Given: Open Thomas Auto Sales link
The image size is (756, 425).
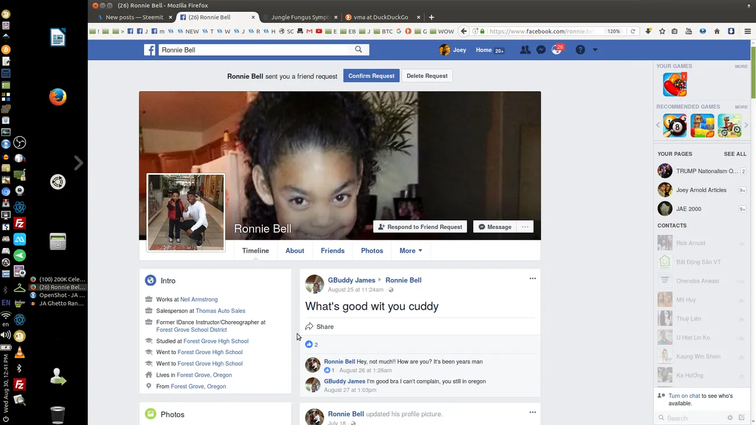Looking at the screenshot, I should [x=220, y=310].
